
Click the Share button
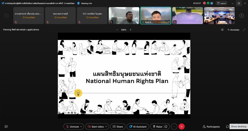117,126
